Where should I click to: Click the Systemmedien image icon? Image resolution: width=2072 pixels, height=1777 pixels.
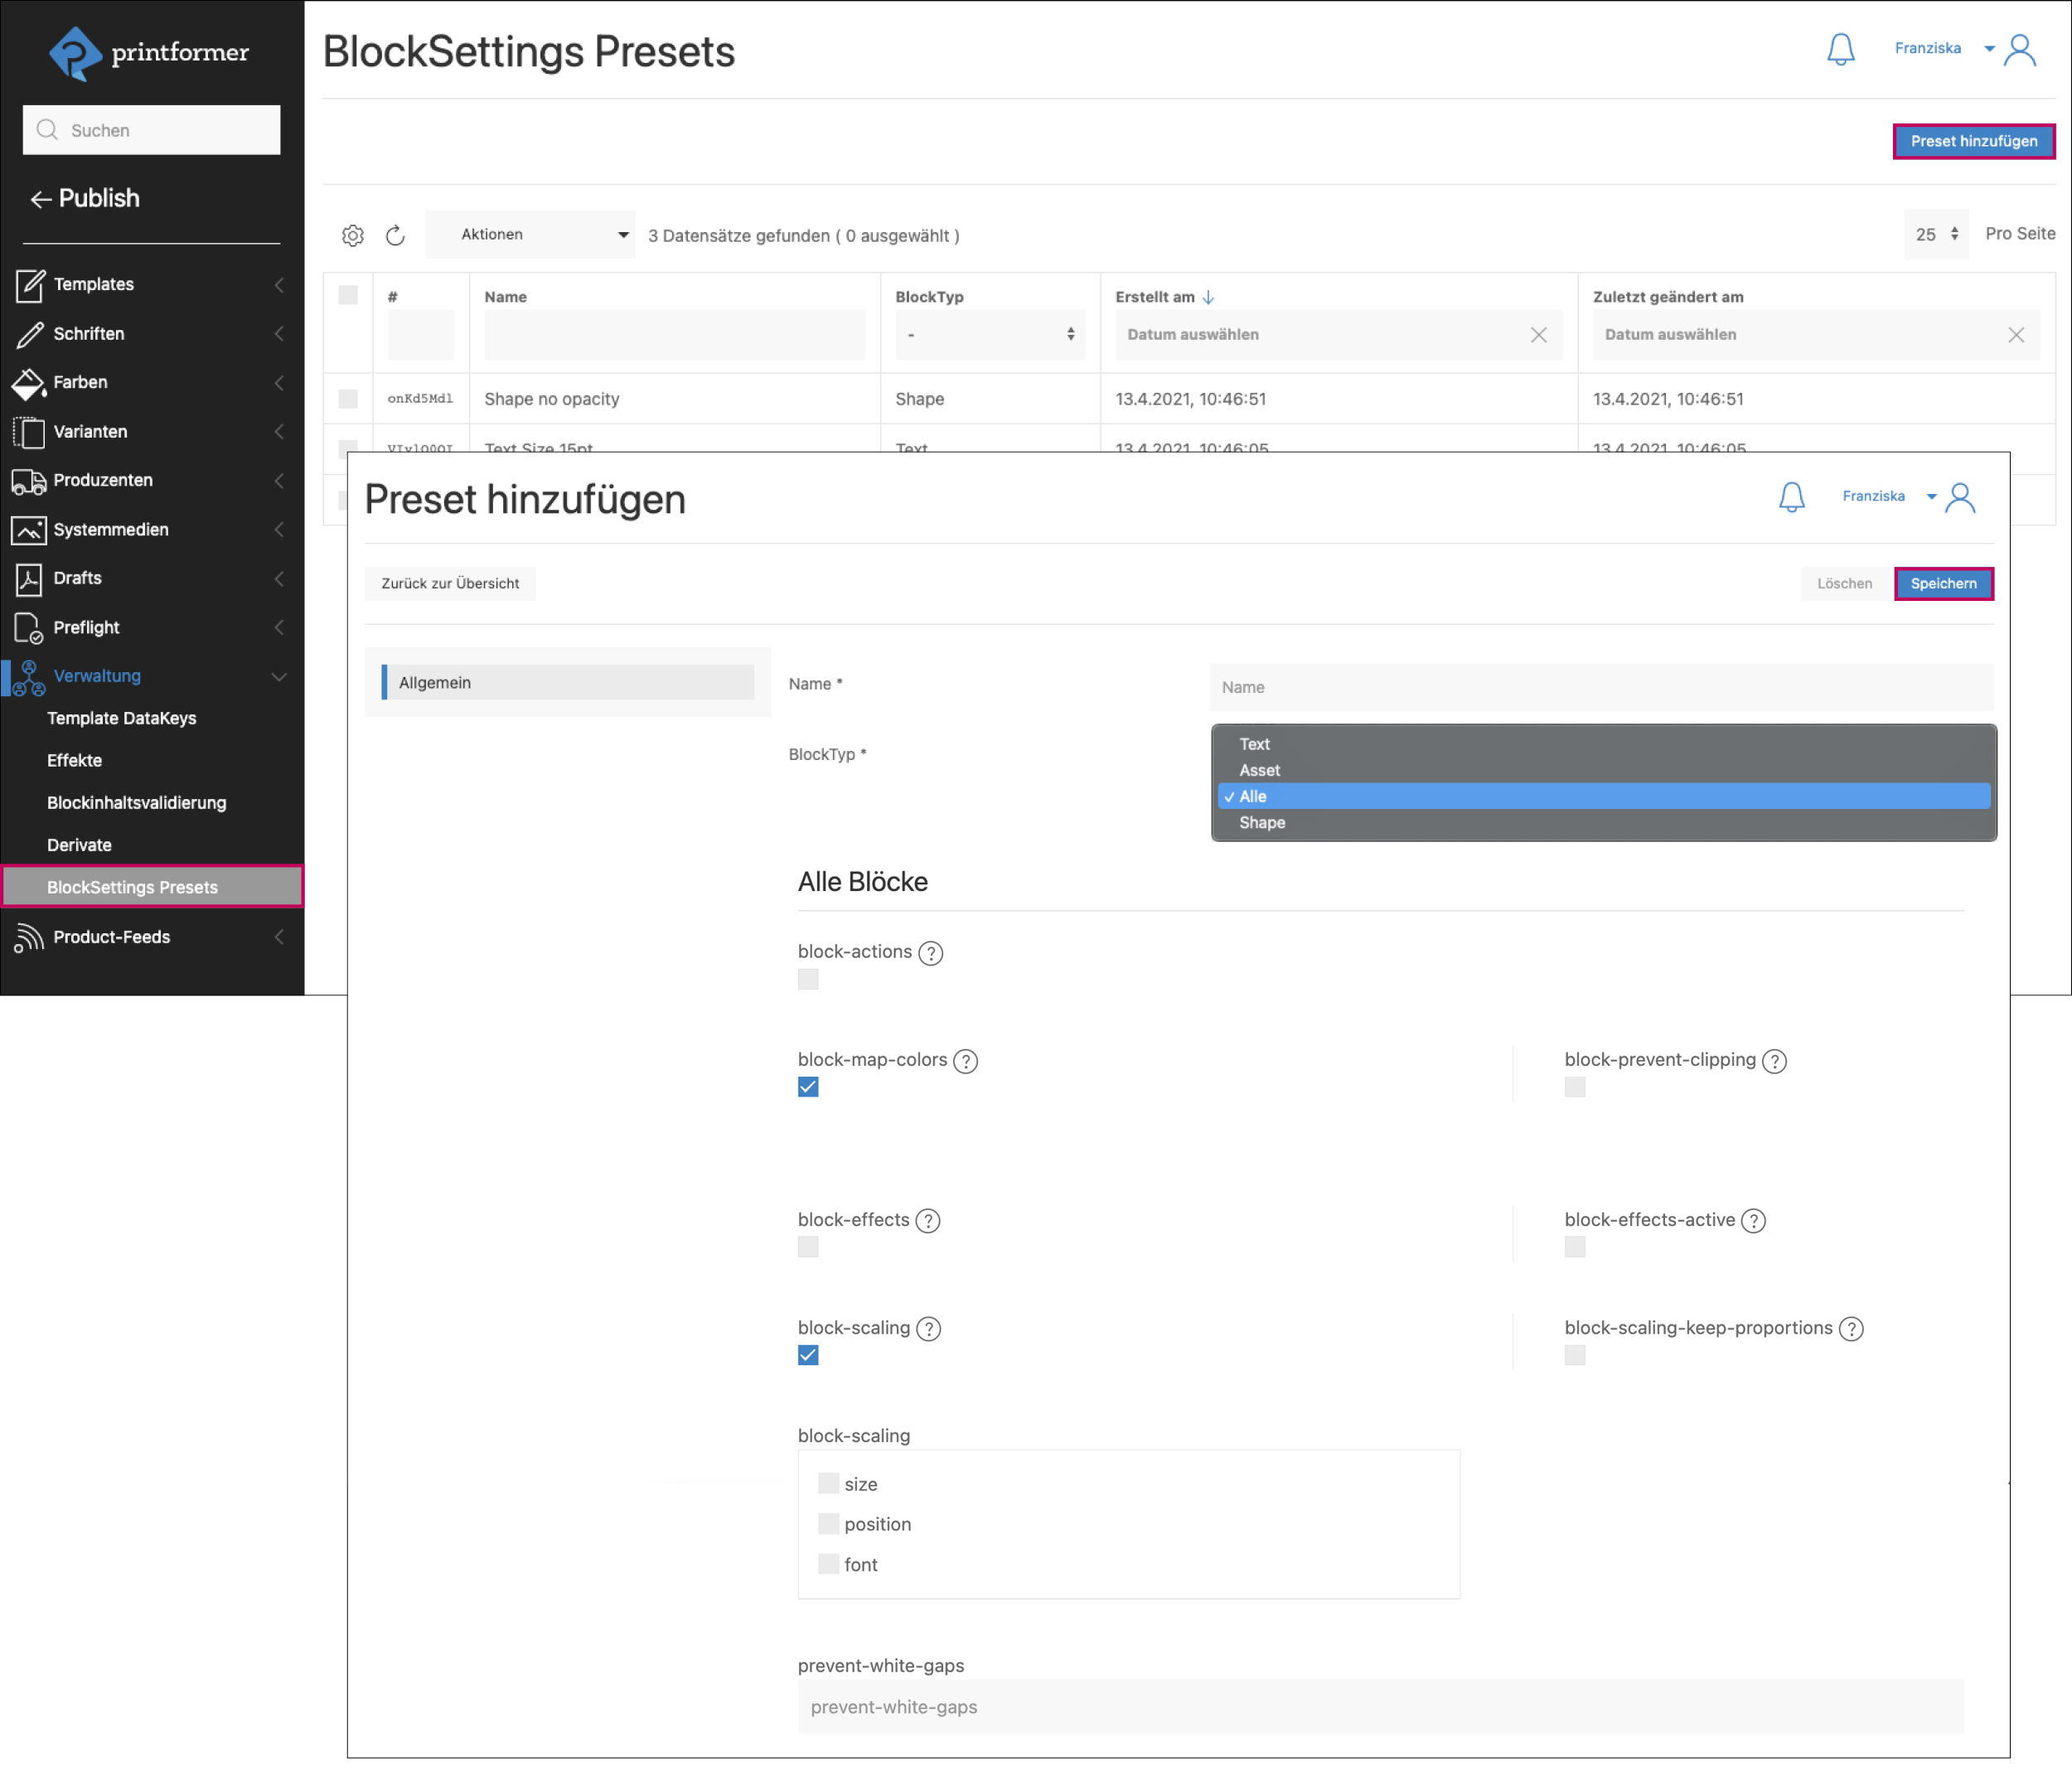click(28, 530)
